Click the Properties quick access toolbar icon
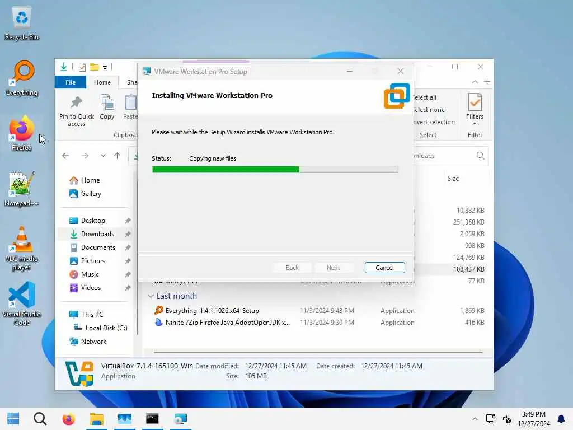 click(82, 67)
